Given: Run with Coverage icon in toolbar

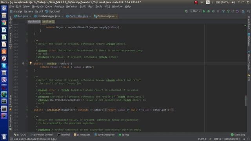Looking at the screenshot, I should pyautogui.click(x=213, y=11).
